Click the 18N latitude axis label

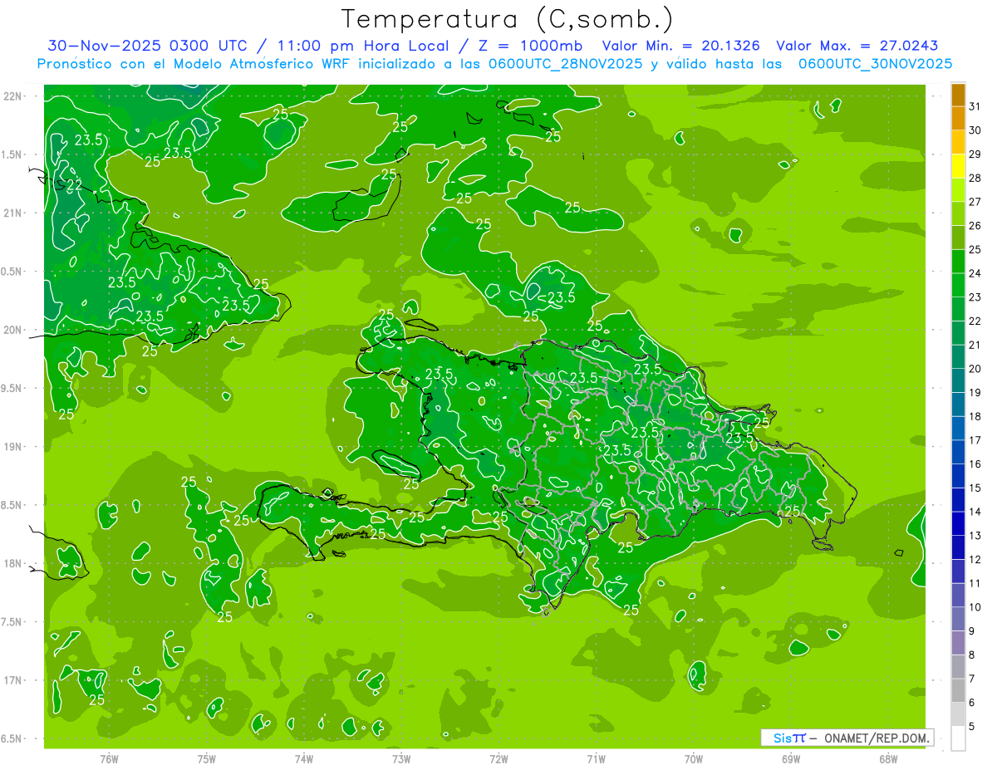pyautogui.click(x=12, y=563)
